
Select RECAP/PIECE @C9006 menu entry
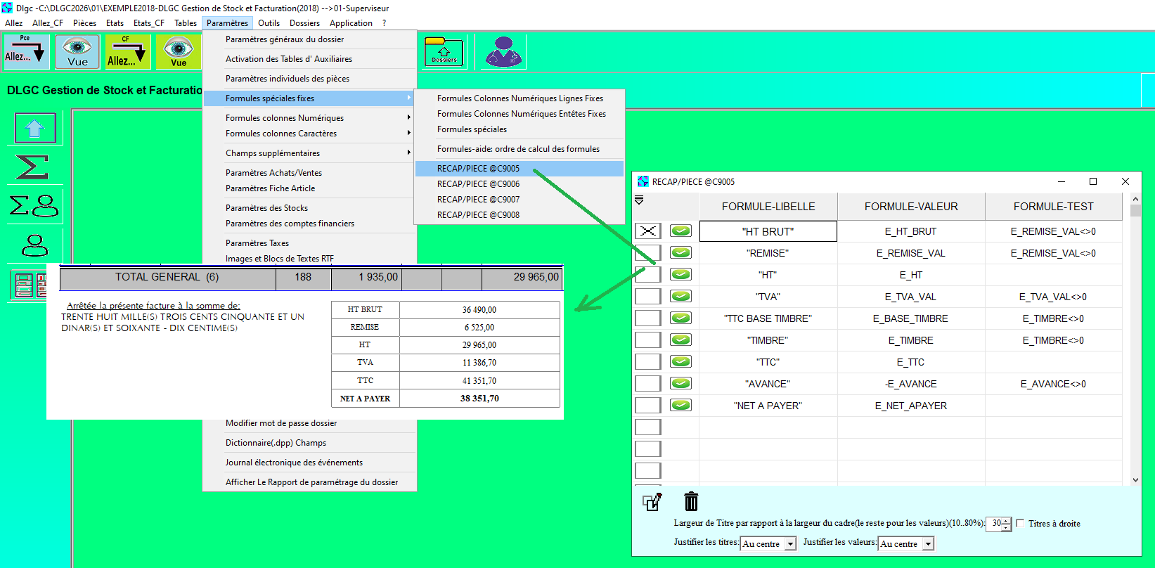click(478, 184)
